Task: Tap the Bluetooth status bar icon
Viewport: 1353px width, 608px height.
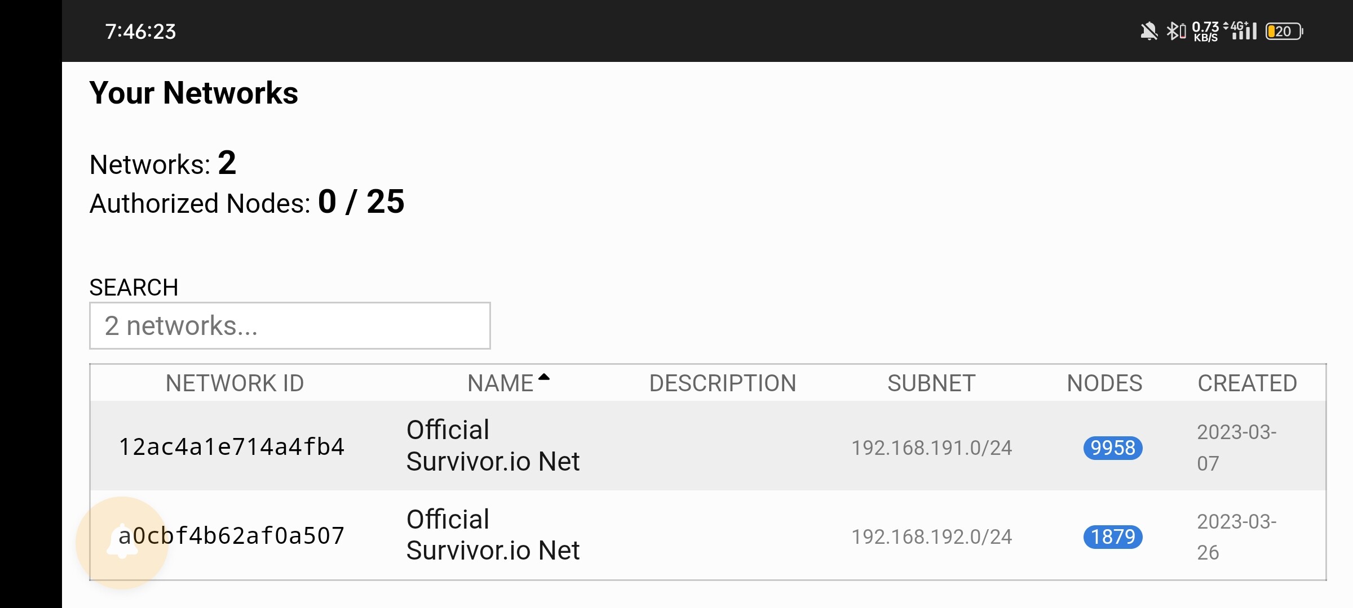Action: click(1176, 32)
